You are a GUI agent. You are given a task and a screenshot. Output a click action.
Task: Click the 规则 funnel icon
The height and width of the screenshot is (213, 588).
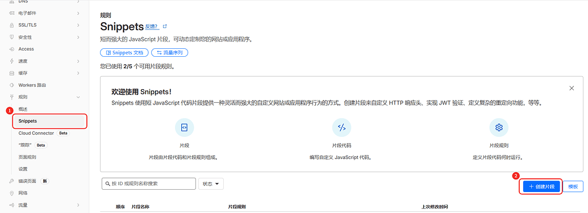[11, 97]
